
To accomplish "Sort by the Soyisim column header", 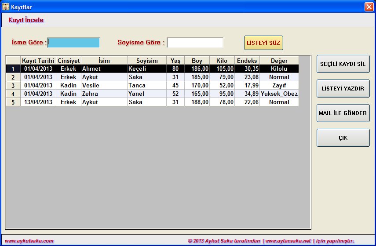I will pyautogui.click(x=147, y=61).
